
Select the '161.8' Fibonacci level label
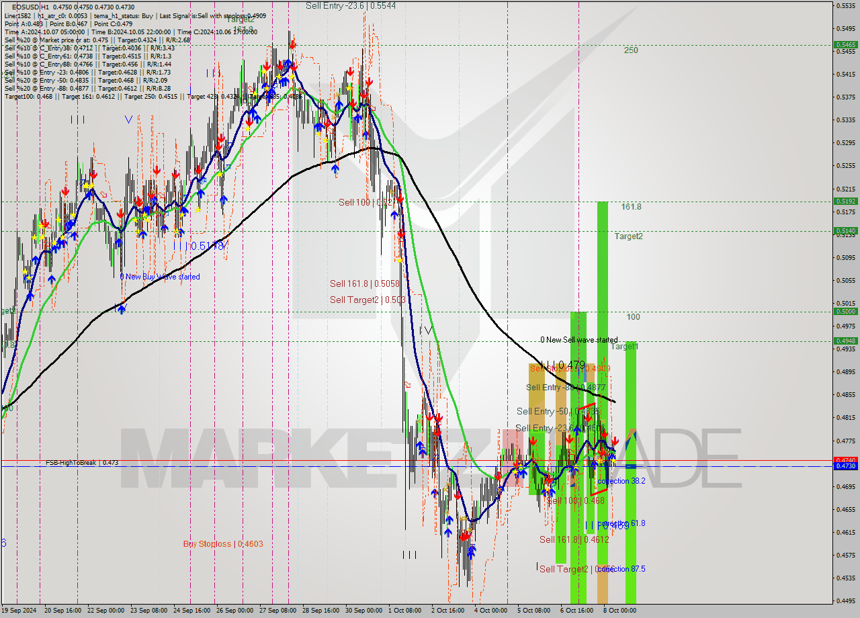pos(631,207)
